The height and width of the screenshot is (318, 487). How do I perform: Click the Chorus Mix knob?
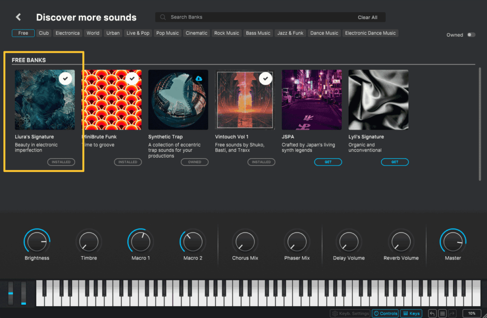[x=245, y=241]
